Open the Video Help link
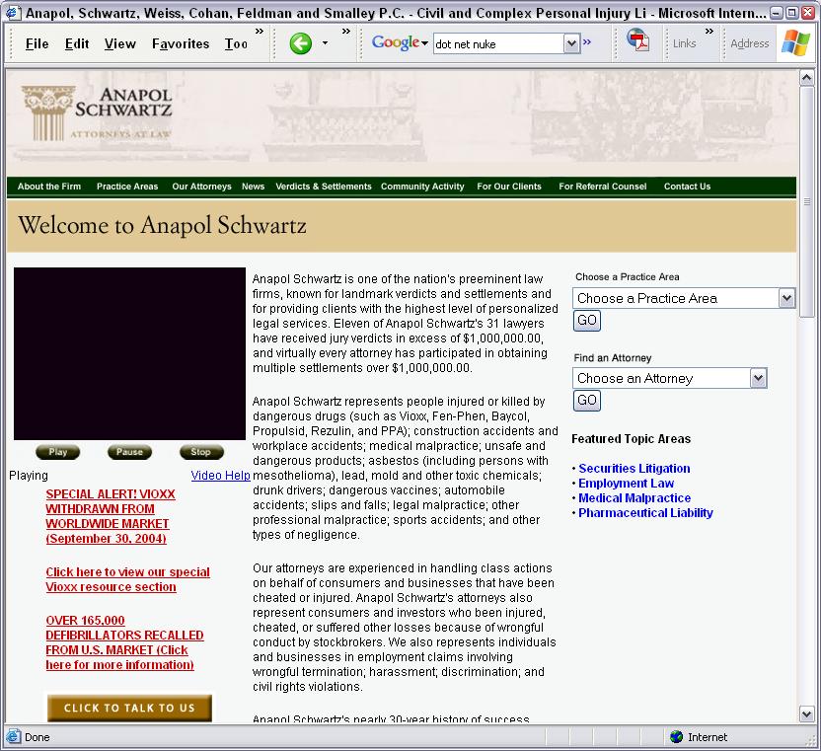This screenshot has height=751, width=821. coord(220,476)
